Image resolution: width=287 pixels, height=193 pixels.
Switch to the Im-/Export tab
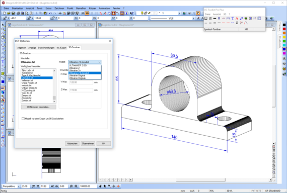(61, 48)
